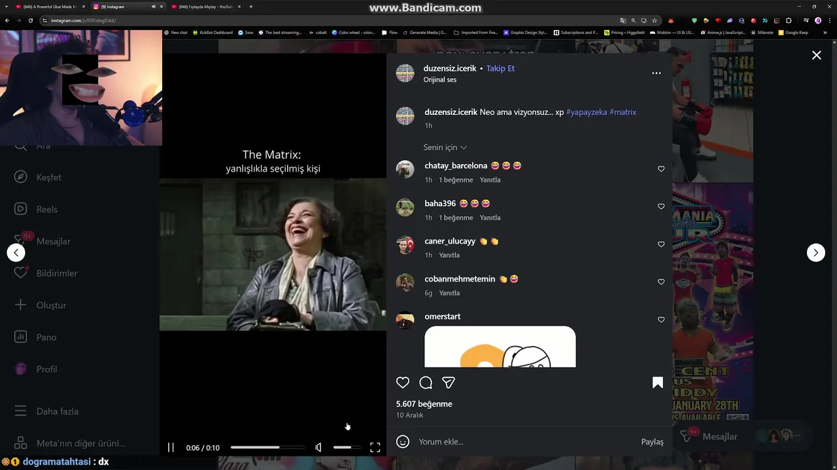The width and height of the screenshot is (837, 470).
Task: Reply to caner_ulucayy's comment
Action: pos(449,255)
